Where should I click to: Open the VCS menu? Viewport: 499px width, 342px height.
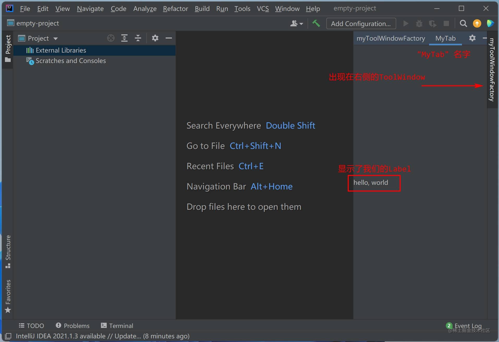[x=263, y=9]
